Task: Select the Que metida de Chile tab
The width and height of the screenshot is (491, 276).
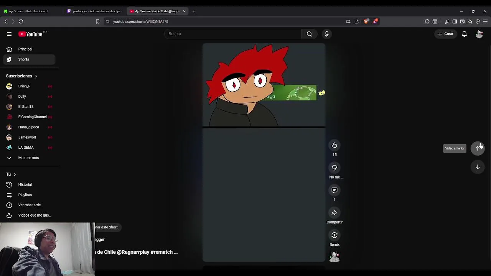Action: [157, 11]
